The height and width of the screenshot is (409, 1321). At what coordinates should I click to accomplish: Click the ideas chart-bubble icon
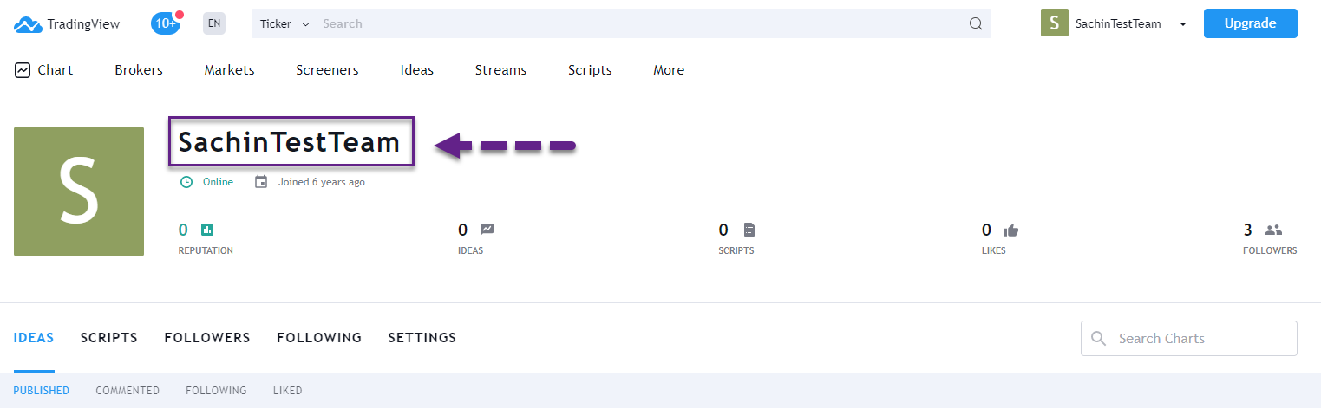coord(487,230)
